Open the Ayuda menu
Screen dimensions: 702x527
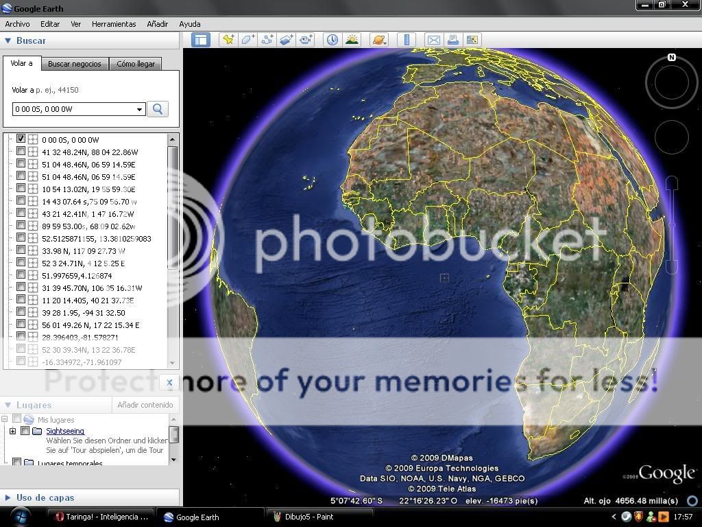point(190,24)
